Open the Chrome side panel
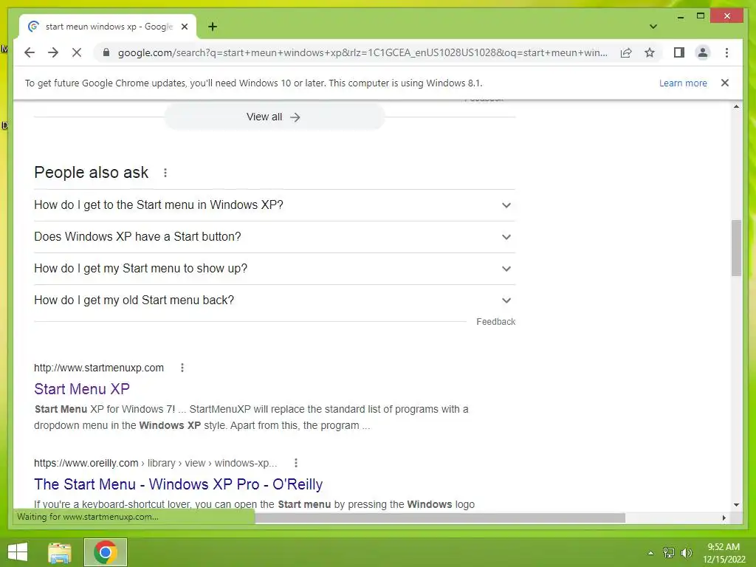756x567 pixels. (x=679, y=52)
